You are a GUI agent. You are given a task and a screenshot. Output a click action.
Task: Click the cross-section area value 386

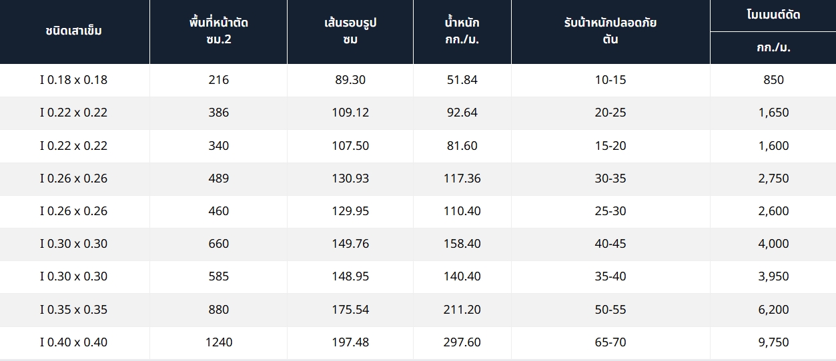click(x=218, y=113)
